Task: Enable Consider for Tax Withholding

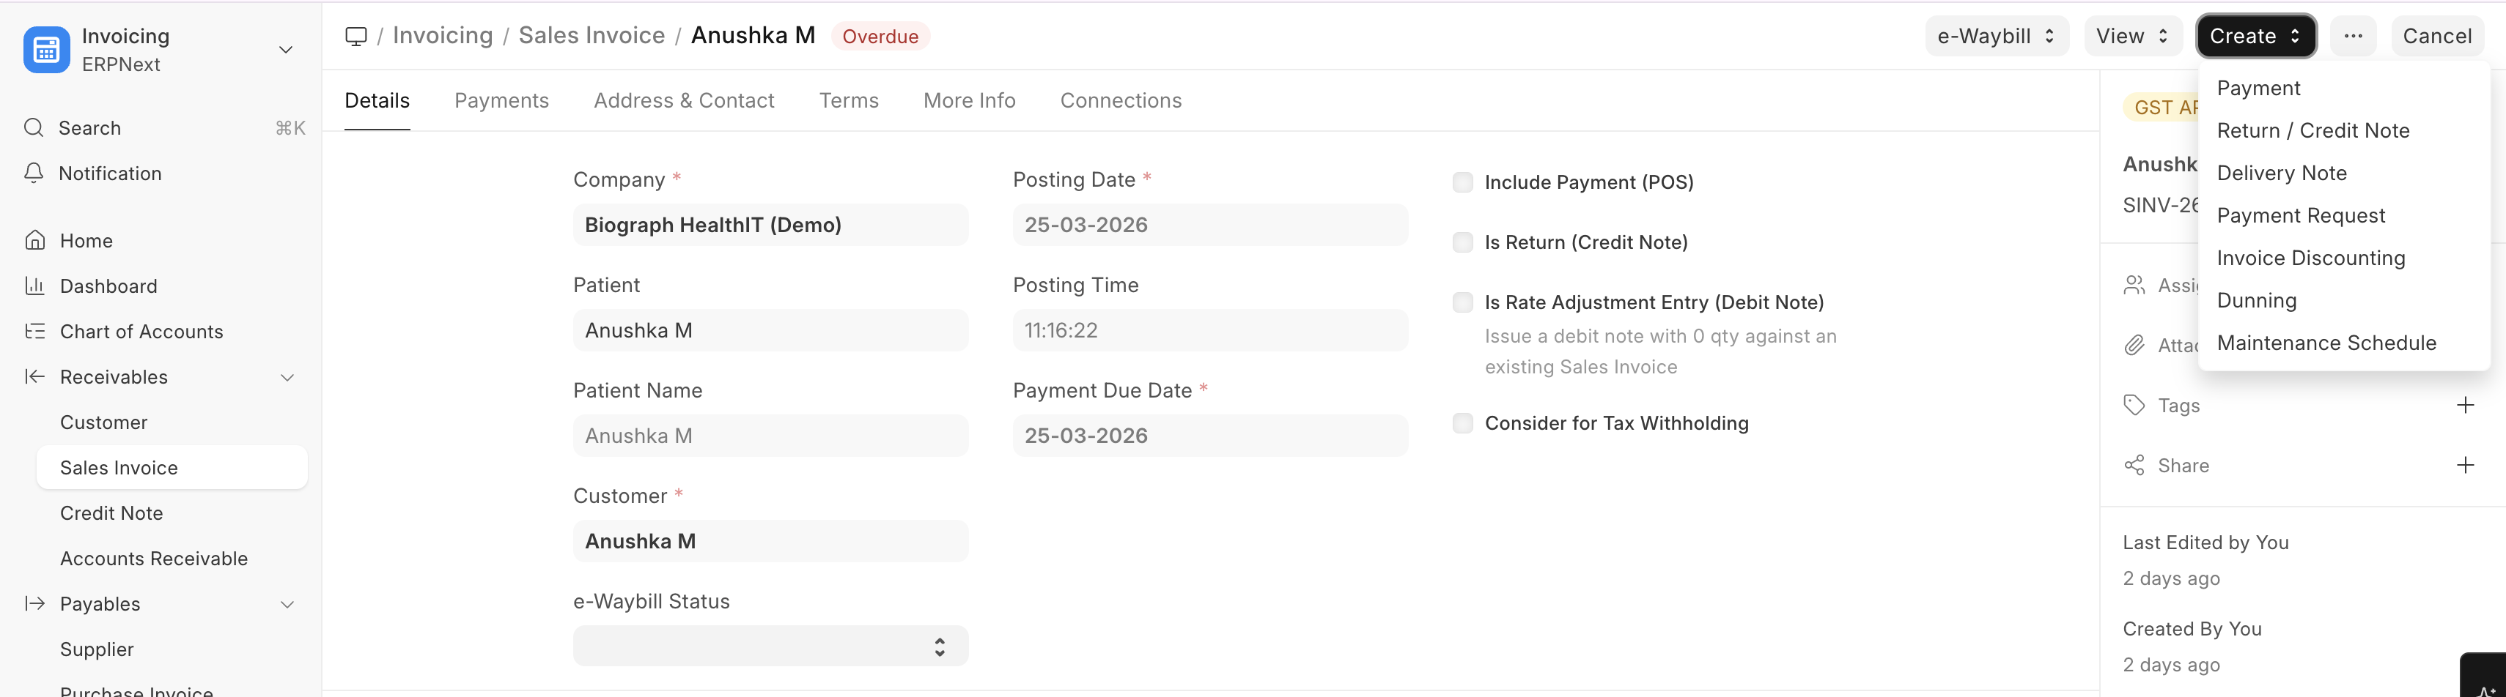Action: click(1462, 423)
